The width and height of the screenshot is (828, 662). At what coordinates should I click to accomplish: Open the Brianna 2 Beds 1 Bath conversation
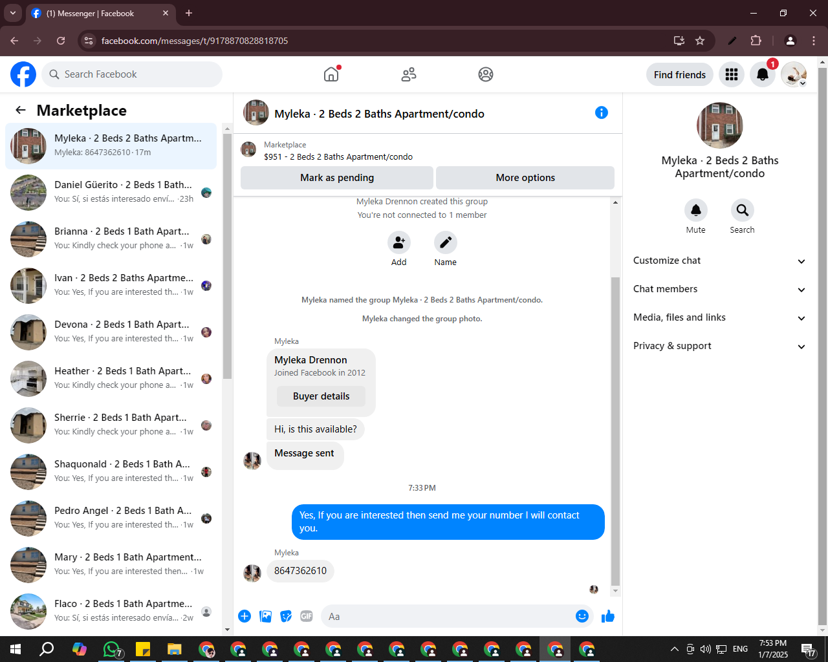[111, 239]
